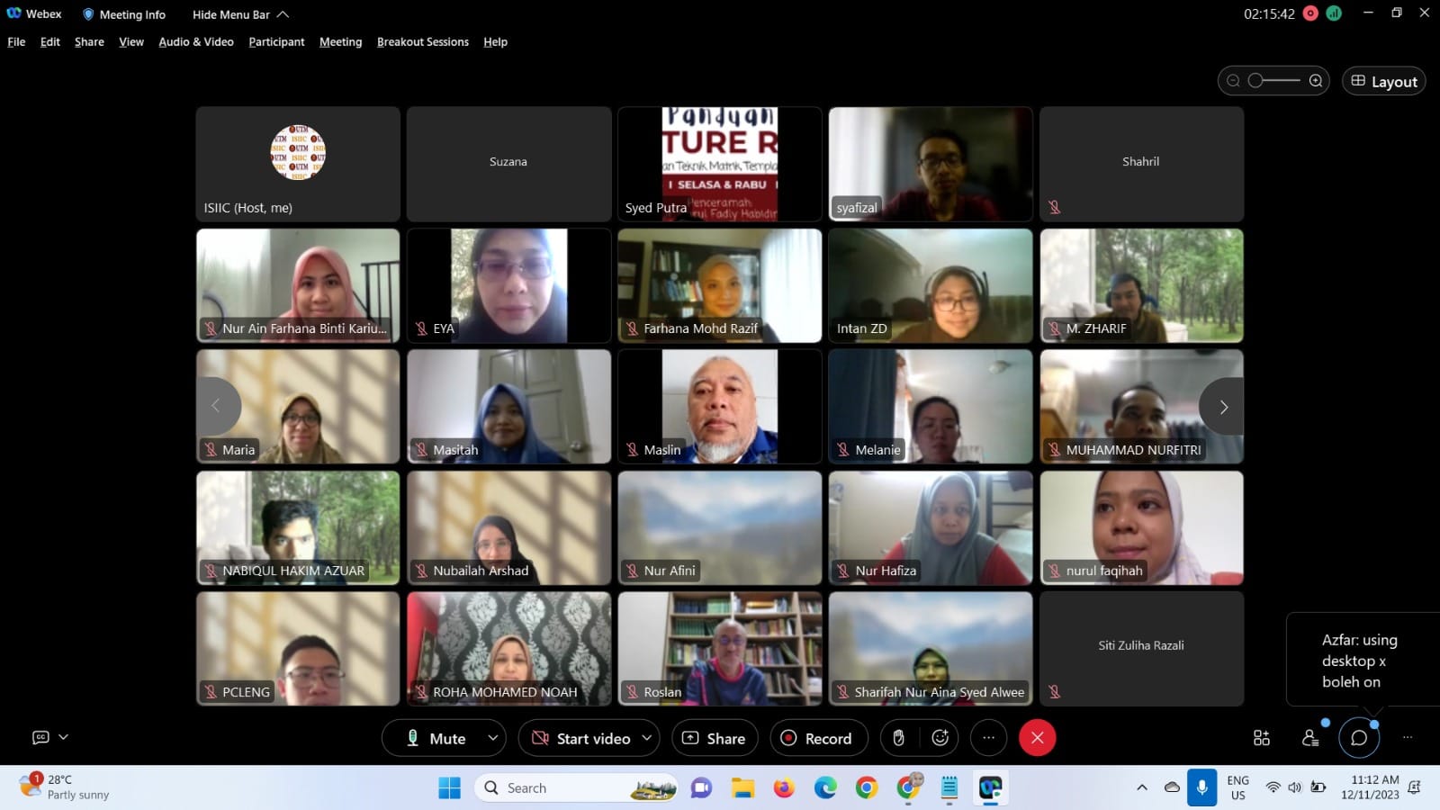
Task: Expand closed captions options arrow
Action: pos(63,737)
